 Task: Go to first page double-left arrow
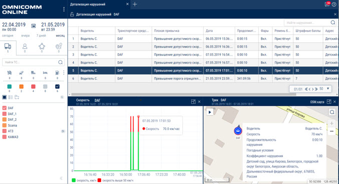tap(306, 89)
